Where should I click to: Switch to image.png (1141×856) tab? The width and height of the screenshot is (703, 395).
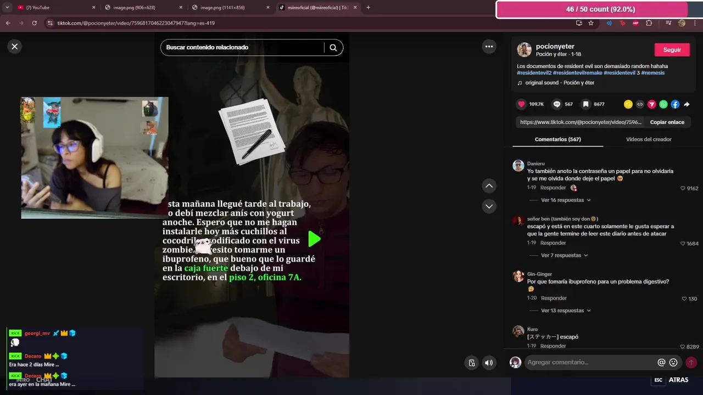[x=231, y=8]
